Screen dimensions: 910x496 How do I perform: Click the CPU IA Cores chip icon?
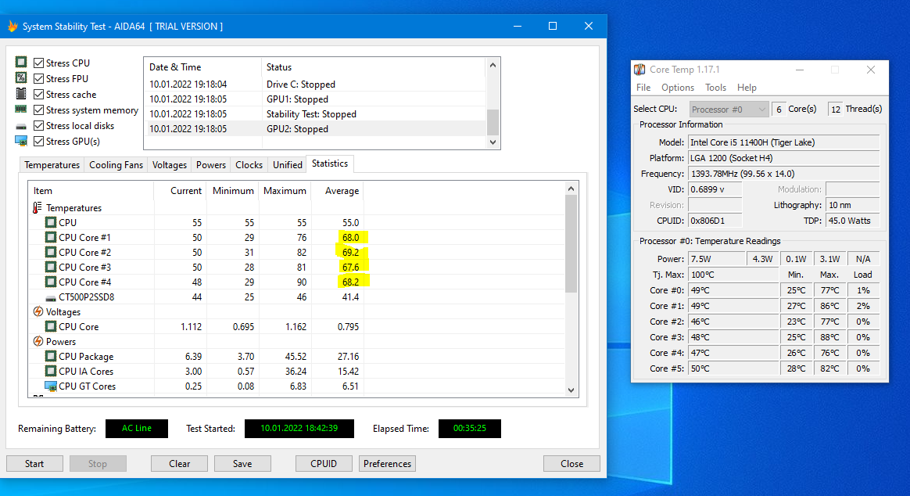(51, 371)
